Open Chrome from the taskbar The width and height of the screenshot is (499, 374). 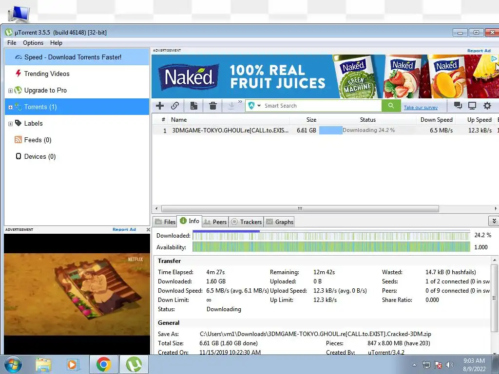103,364
